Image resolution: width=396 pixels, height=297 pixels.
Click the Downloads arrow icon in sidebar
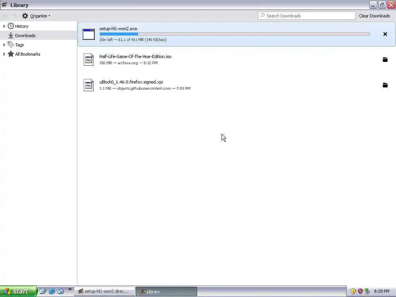coord(10,35)
